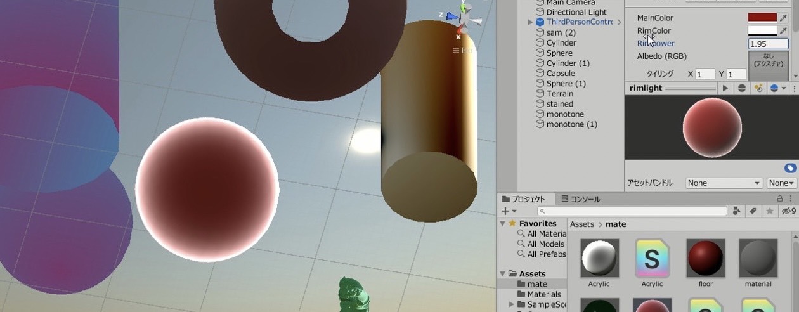Click the mate folder icon in Assets tree

tap(522, 284)
